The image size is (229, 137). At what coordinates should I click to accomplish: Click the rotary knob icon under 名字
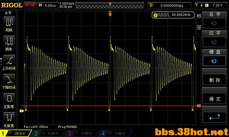point(214,23)
